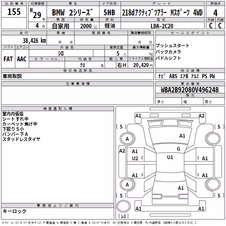Image resolution: width=226 pixels, height=226 pixels.
Task: Click the キーロック office notice
Action: click(x=14, y=211)
